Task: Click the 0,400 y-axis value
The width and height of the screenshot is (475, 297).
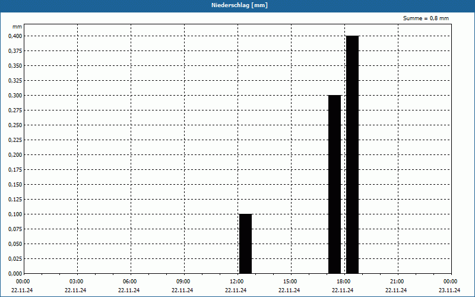Action: (x=15, y=36)
